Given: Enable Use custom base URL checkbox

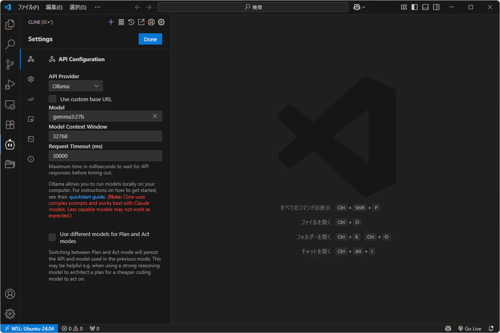Looking at the screenshot, I should [x=52, y=99].
